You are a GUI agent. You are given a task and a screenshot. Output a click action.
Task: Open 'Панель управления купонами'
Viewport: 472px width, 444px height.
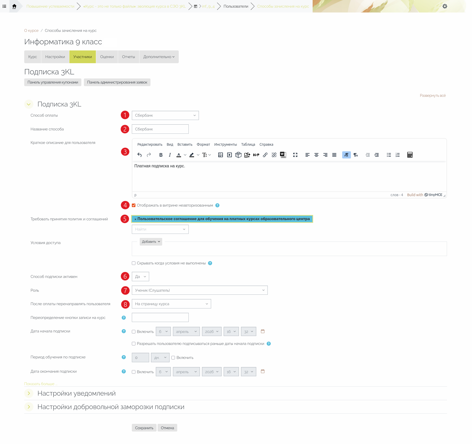click(53, 82)
